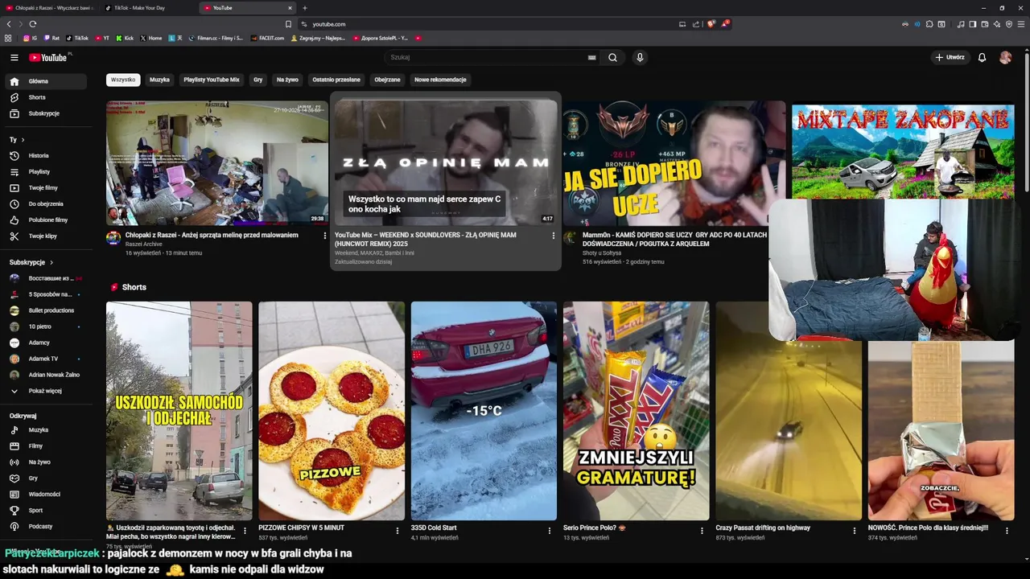The image size is (1030, 579).
Task: Explore Filmy category in sidebar
Action: click(x=47, y=446)
